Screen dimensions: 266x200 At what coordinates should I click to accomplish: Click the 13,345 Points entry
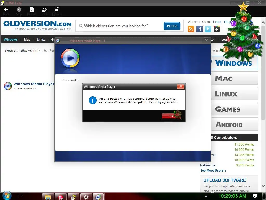click(x=244, y=155)
